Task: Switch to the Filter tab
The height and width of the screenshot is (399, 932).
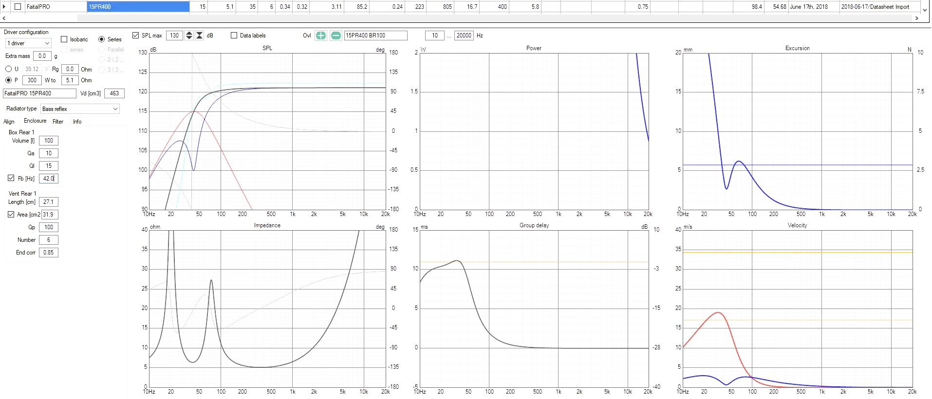Action: tap(58, 122)
